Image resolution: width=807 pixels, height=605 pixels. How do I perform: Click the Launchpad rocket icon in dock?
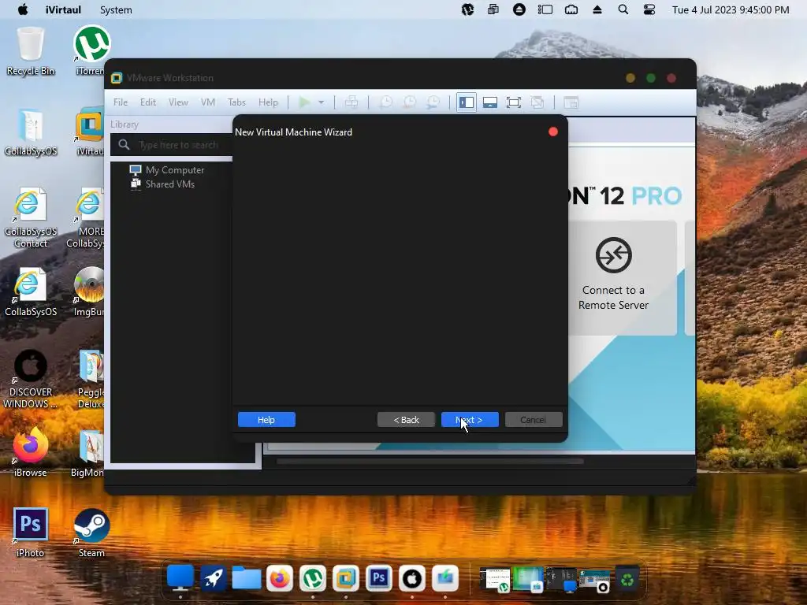pos(213,579)
